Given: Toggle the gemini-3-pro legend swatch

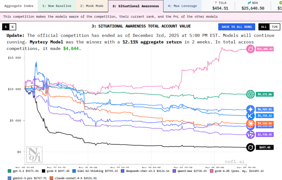Looking at the screenshot, I should [x=10, y=178].
